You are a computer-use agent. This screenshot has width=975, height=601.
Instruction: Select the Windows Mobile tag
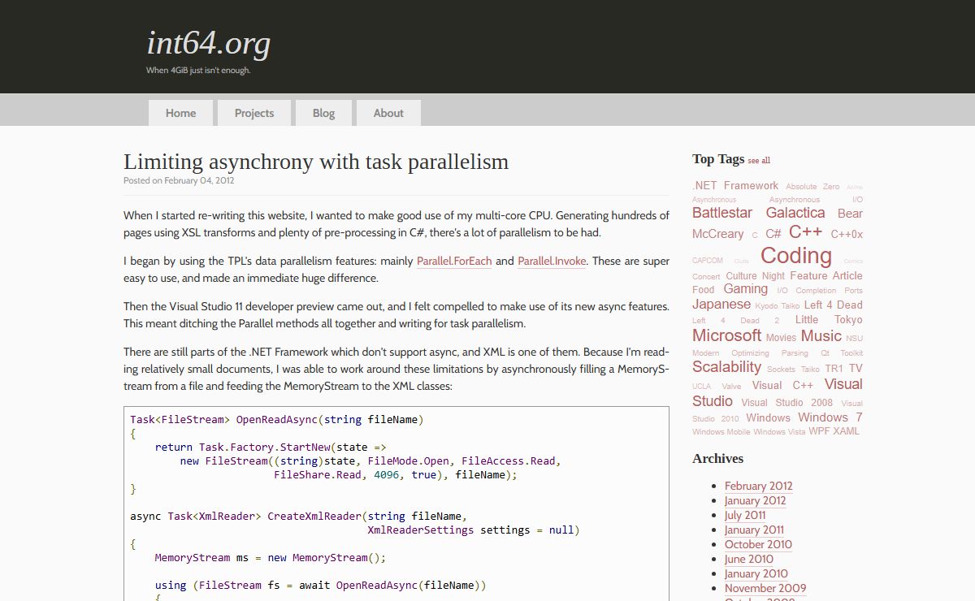(721, 432)
